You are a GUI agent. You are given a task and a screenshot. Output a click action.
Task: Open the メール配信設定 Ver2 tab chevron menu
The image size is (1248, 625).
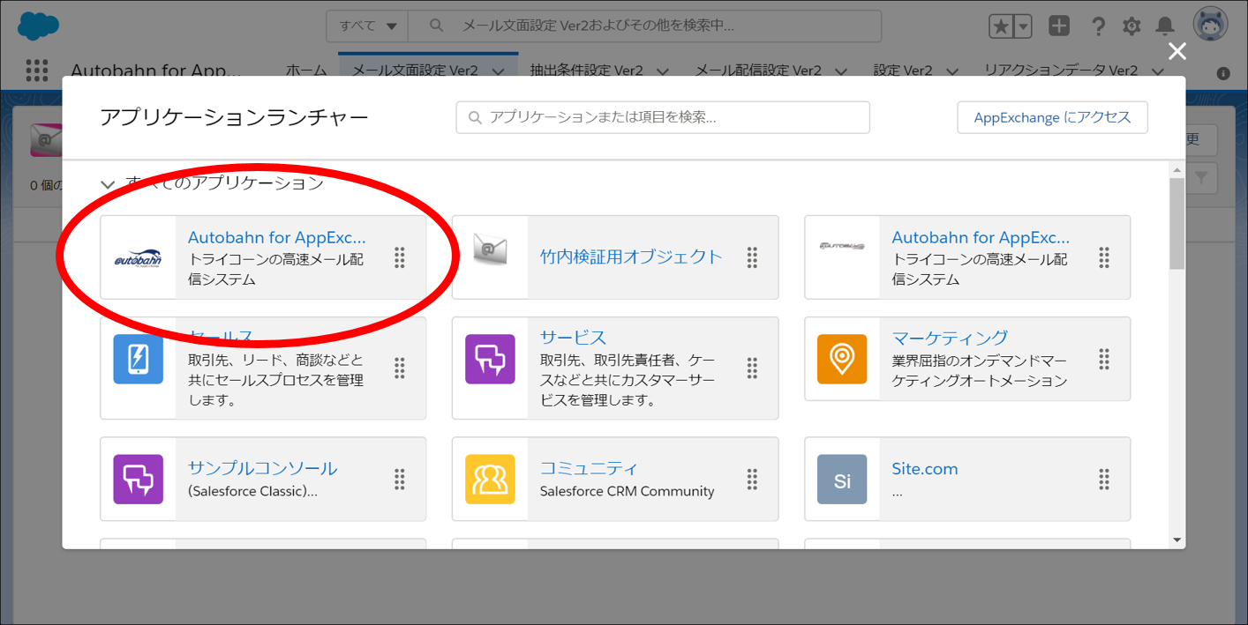coord(841,71)
